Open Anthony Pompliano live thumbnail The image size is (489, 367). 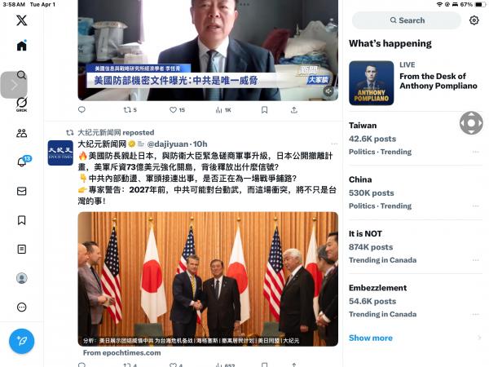tap(371, 83)
